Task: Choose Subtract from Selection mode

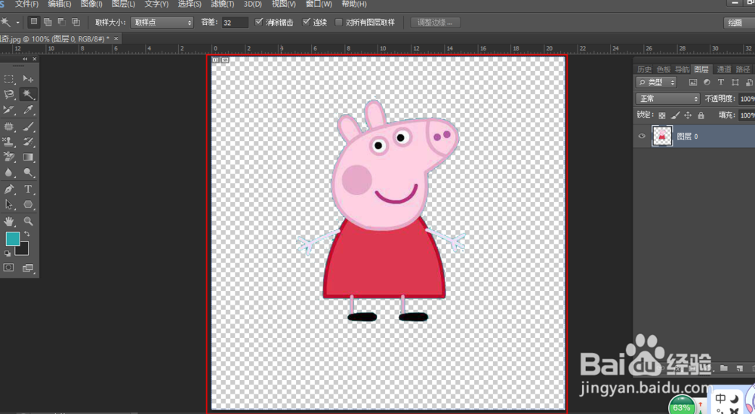Action: [62, 22]
